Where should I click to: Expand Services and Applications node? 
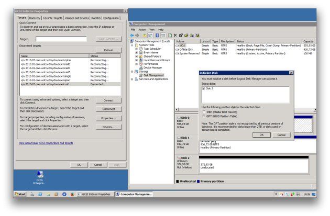coord(132,79)
